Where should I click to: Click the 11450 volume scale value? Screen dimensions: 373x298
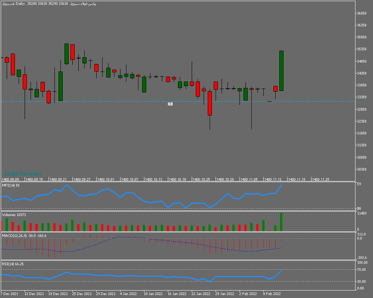click(x=361, y=213)
